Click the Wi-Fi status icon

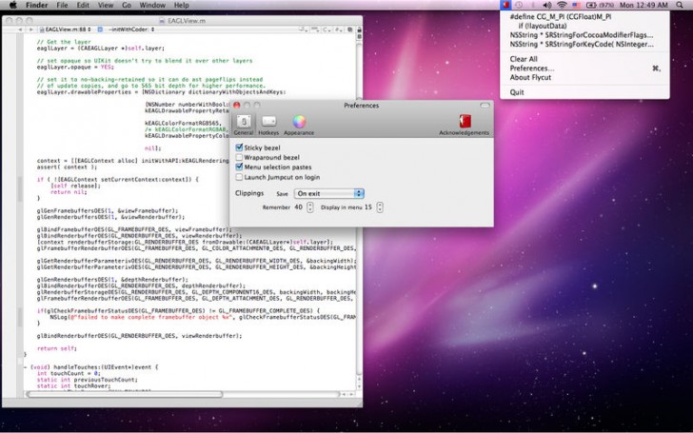pos(561,6)
